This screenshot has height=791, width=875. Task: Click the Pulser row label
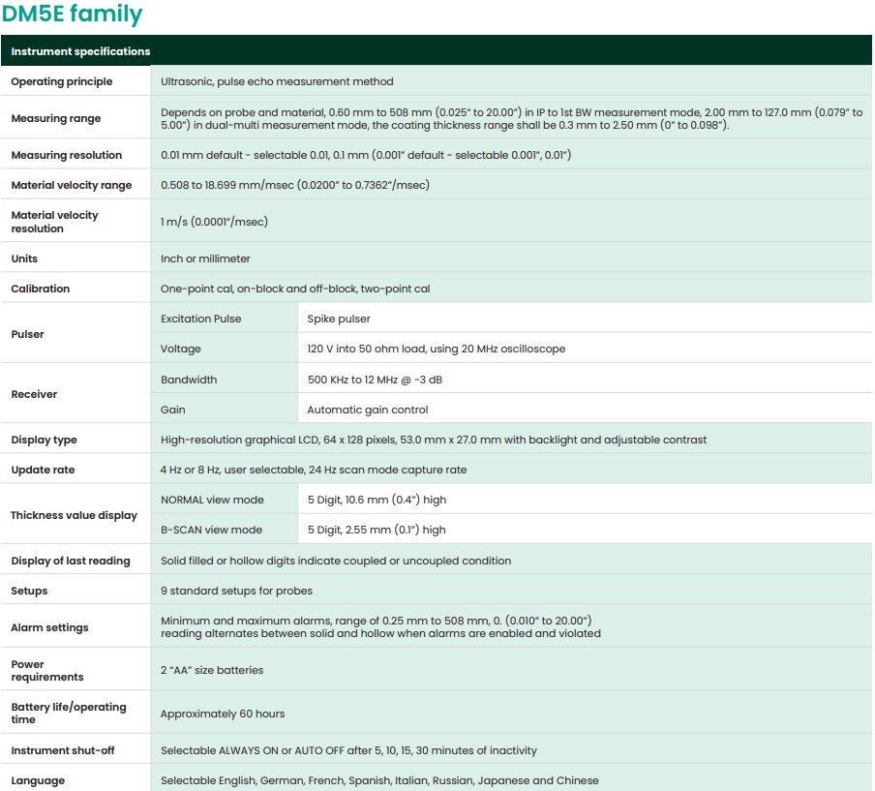coord(28,334)
